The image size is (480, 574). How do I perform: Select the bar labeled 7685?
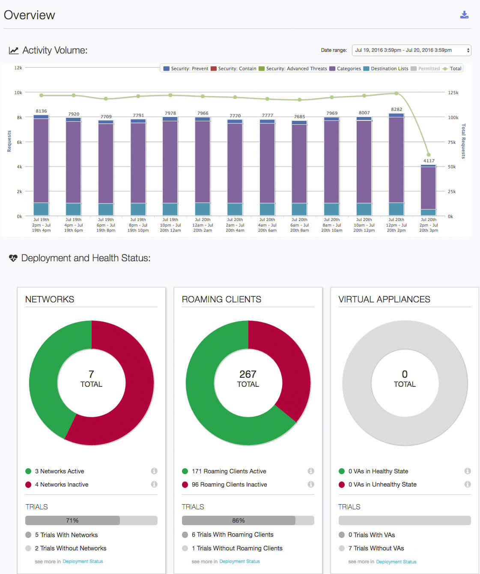299,168
